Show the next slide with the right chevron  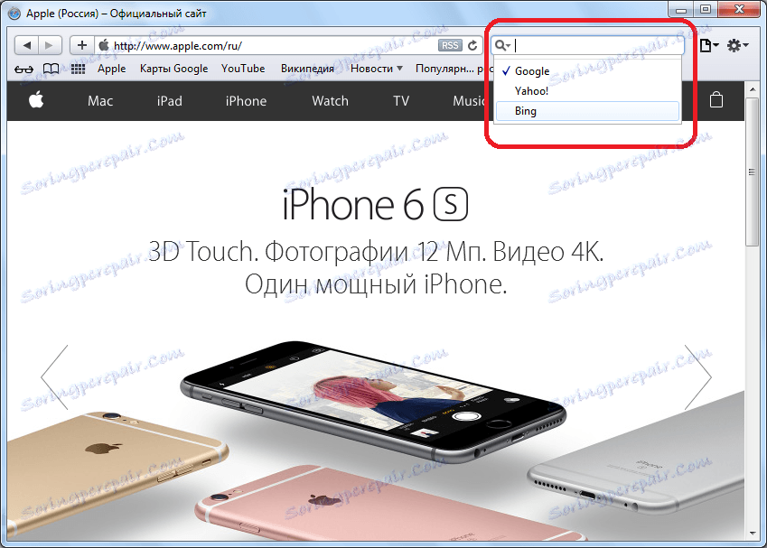pyautogui.click(x=698, y=376)
